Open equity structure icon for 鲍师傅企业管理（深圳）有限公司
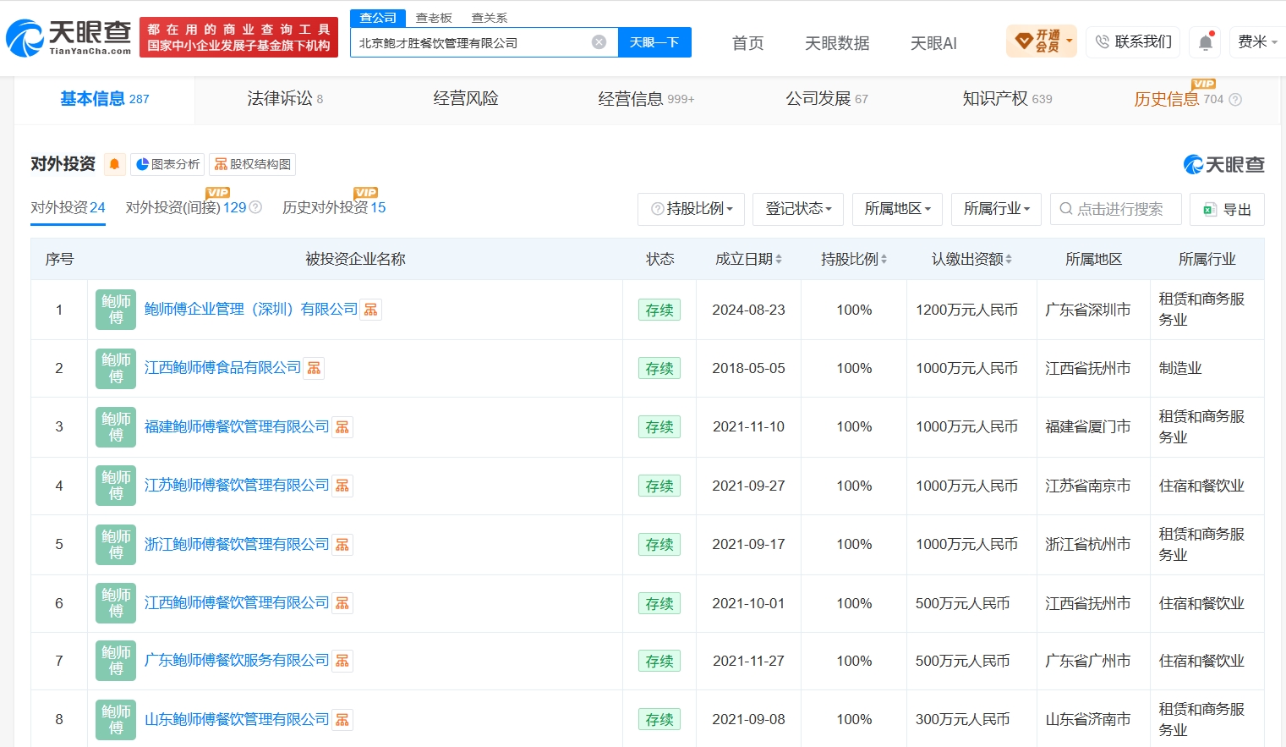Screen dimensions: 1286x747 pyautogui.click(x=370, y=310)
